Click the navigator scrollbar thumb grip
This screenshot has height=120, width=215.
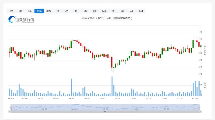coord(105,112)
